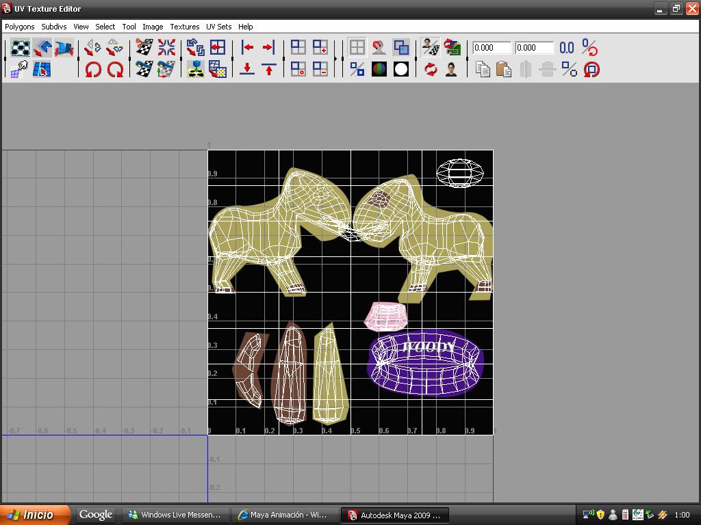Open the Textures menu
The width and height of the screenshot is (701, 525).
click(x=185, y=27)
